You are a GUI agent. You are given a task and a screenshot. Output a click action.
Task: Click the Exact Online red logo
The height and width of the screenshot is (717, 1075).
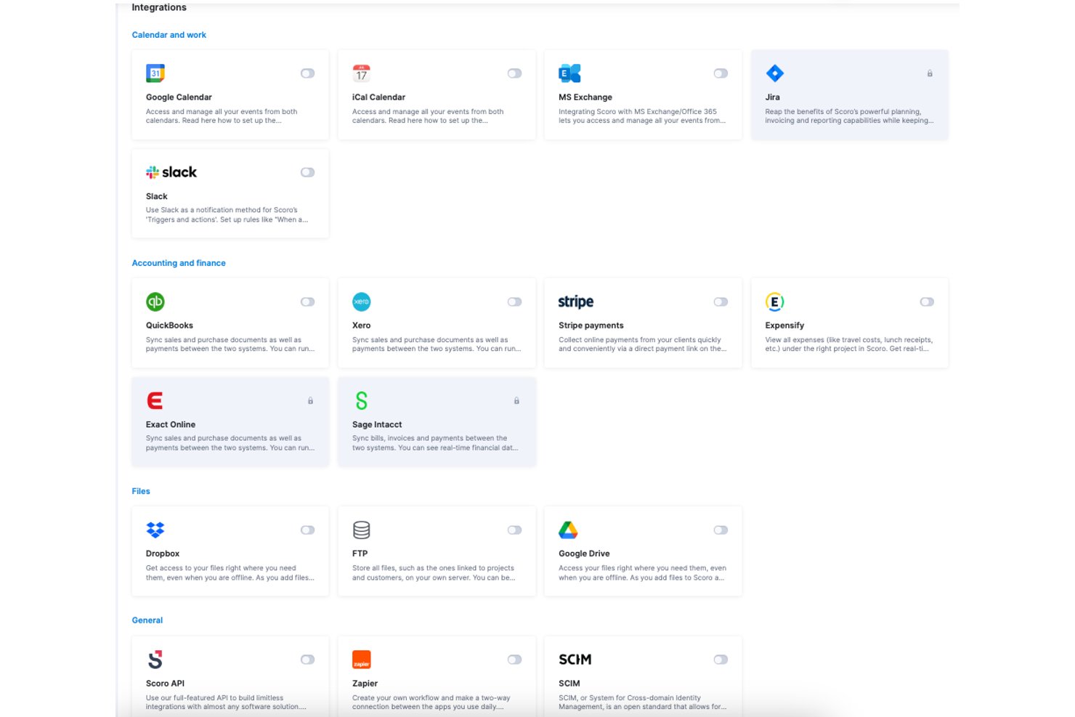155,400
